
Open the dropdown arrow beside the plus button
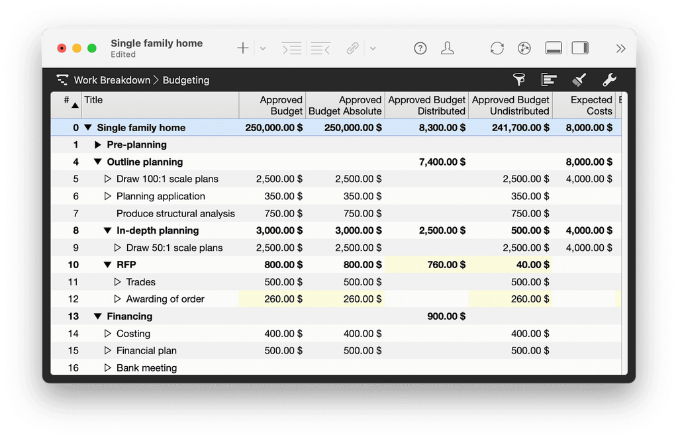262,48
